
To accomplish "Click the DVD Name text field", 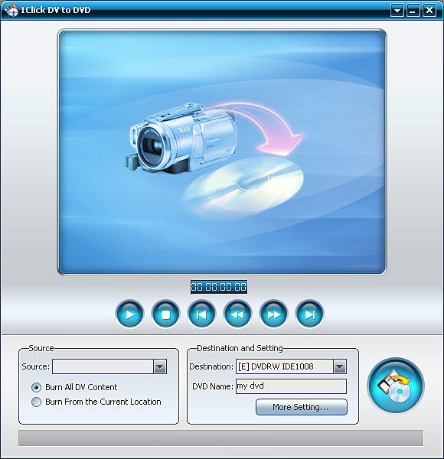I will click(291, 386).
